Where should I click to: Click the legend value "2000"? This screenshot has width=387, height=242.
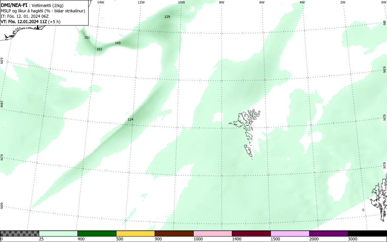click(314, 239)
